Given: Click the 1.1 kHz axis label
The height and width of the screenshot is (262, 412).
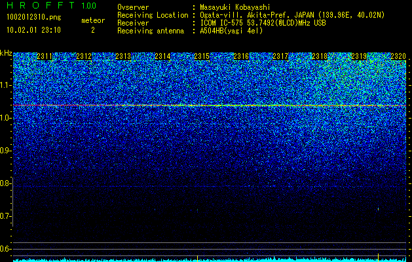Looking at the screenshot, I should (5, 85).
